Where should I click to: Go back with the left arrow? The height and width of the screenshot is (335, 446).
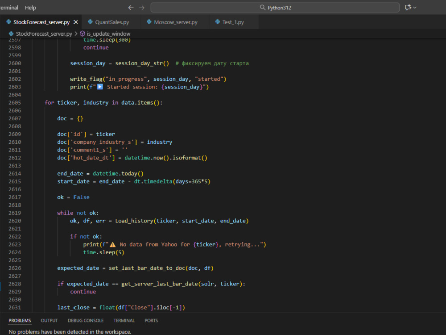[x=131, y=8]
